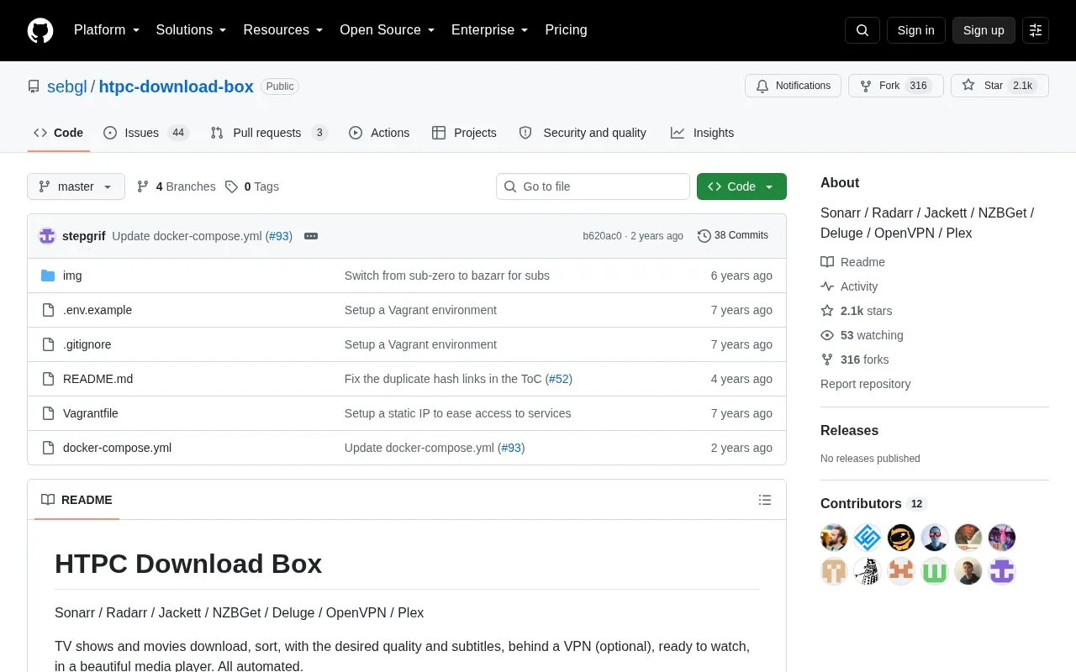Focus the Go to file field
This screenshot has height=672, width=1076.
(593, 186)
